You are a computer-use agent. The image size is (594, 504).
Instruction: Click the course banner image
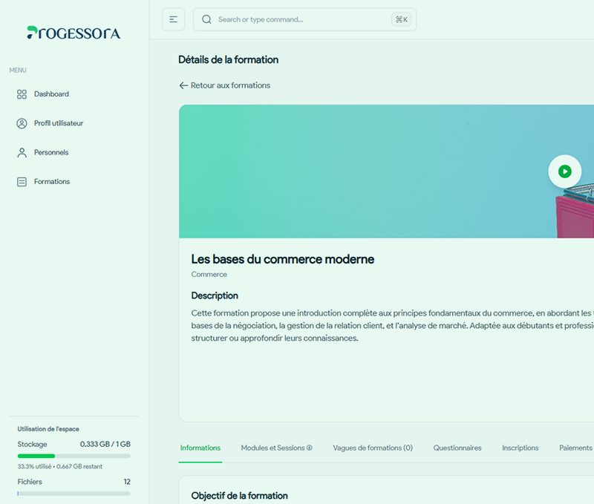(356, 171)
